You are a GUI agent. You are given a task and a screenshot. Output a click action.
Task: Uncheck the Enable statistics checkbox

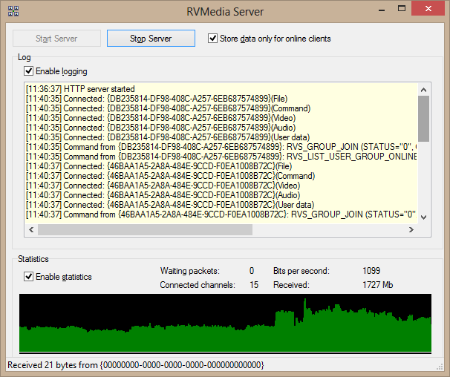pyautogui.click(x=29, y=277)
